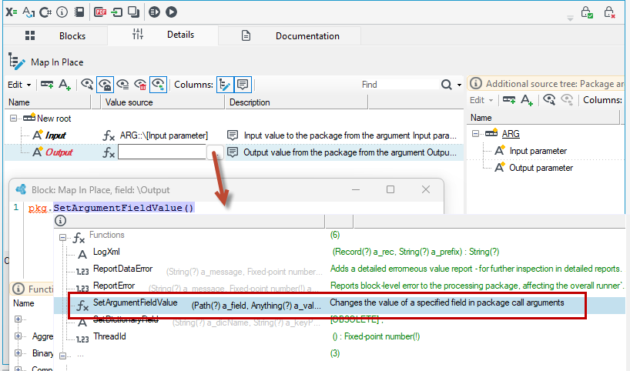Click the ARG::\[Input parameter] value
The height and width of the screenshot is (371, 630).
click(164, 135)
